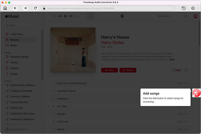Reload the page with the refresh icon
Image resolution: width=201 pixels, height=134 pixels.
[35, 8]
